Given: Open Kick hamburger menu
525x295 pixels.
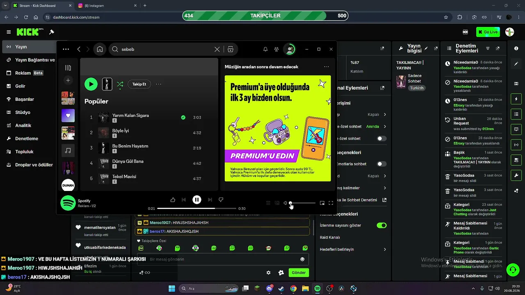Looking at the screenshot, I should [9, 32].
